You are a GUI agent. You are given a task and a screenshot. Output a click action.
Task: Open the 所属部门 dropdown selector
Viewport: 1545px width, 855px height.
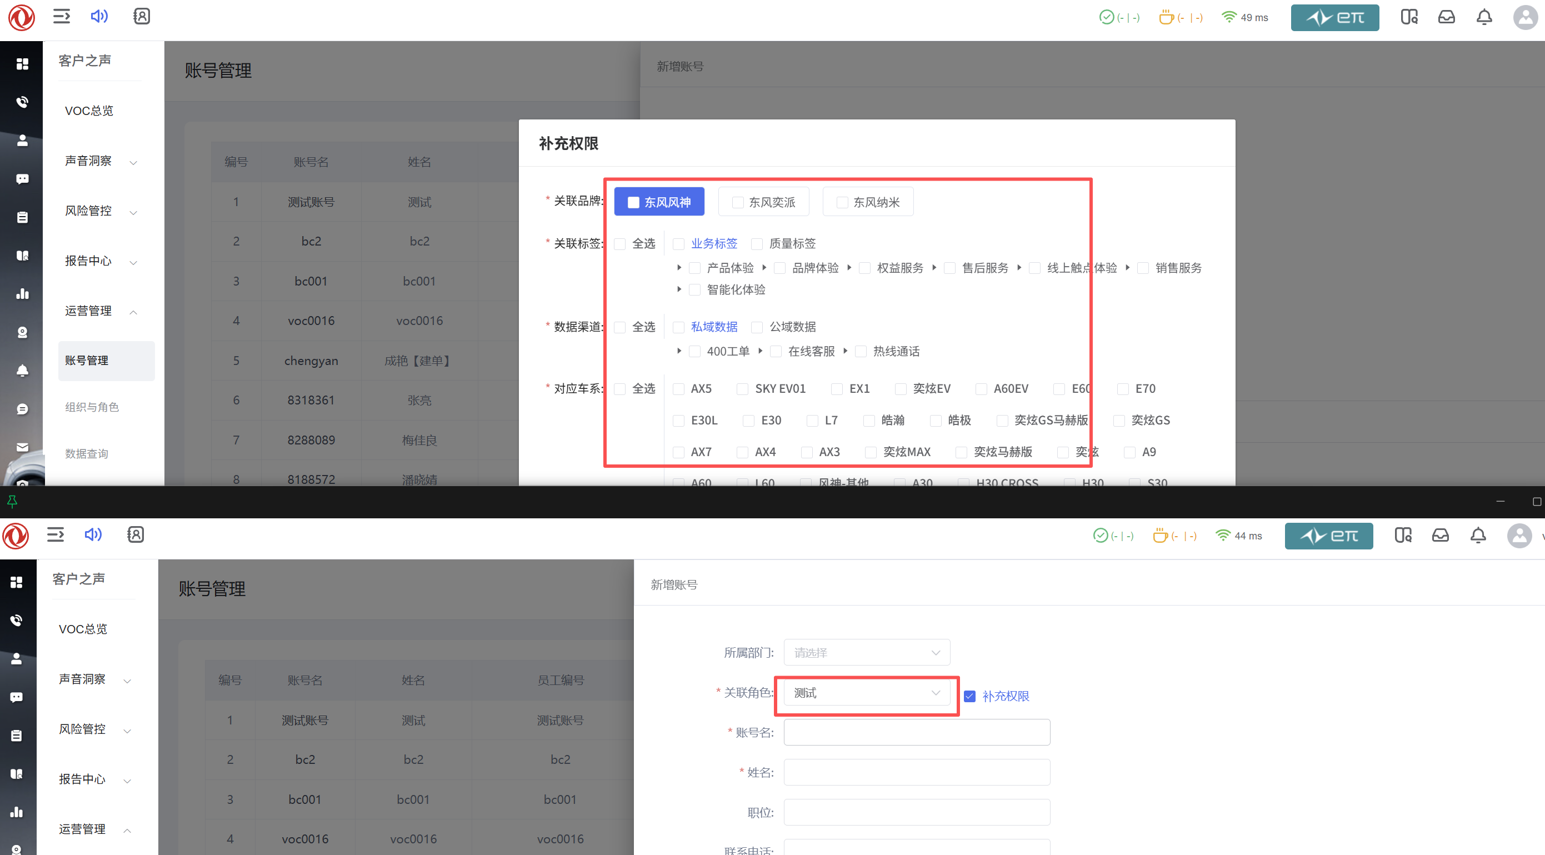point(866,652)
